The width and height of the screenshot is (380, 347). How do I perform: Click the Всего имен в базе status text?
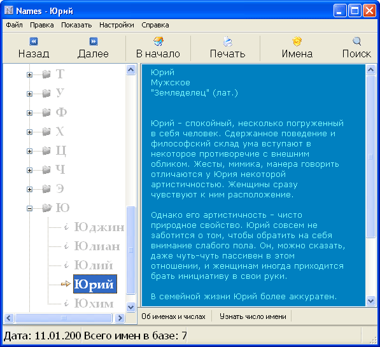(x=135, y=336)
